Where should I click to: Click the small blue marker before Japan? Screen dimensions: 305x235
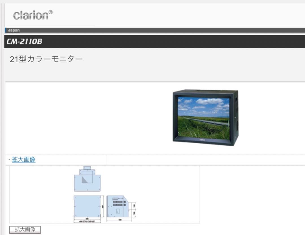[6, 30]
